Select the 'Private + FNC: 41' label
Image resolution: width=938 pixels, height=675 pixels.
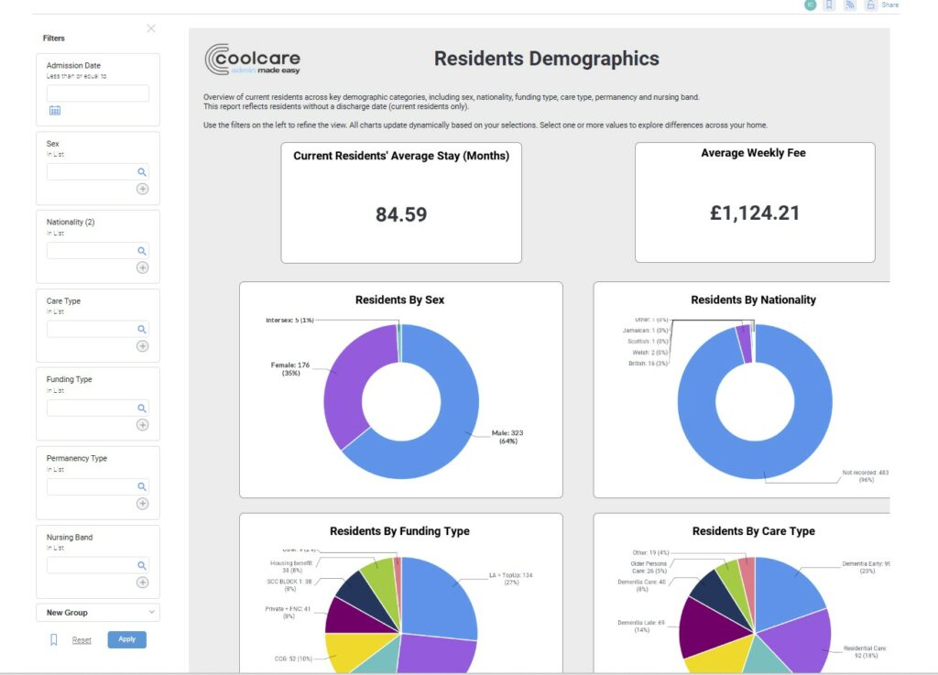(x=289, y=609)
